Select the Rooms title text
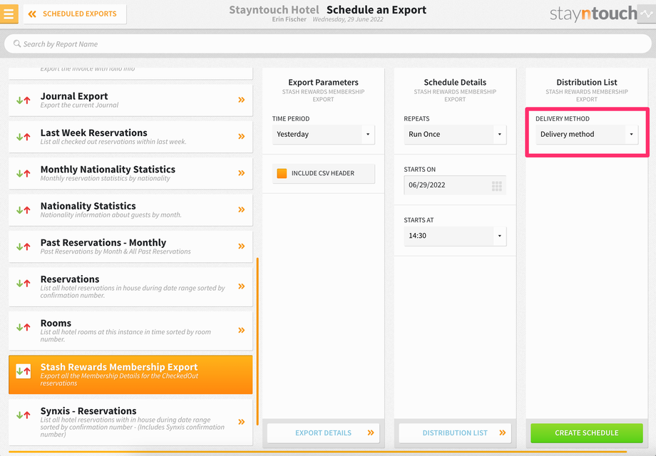656x456 pixels. (56, 323)
